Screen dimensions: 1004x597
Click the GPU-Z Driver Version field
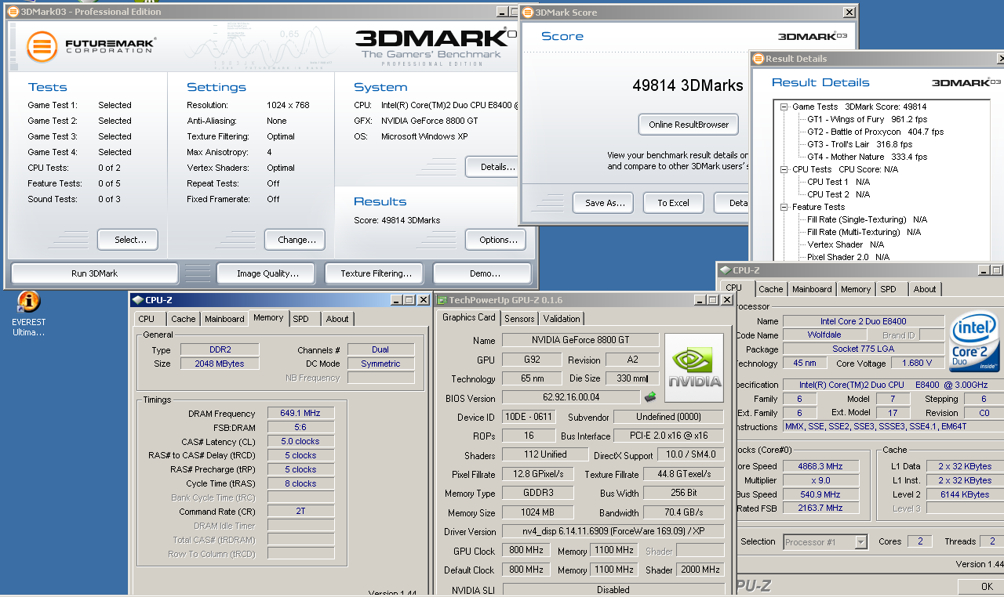click(x=613, y=531)
